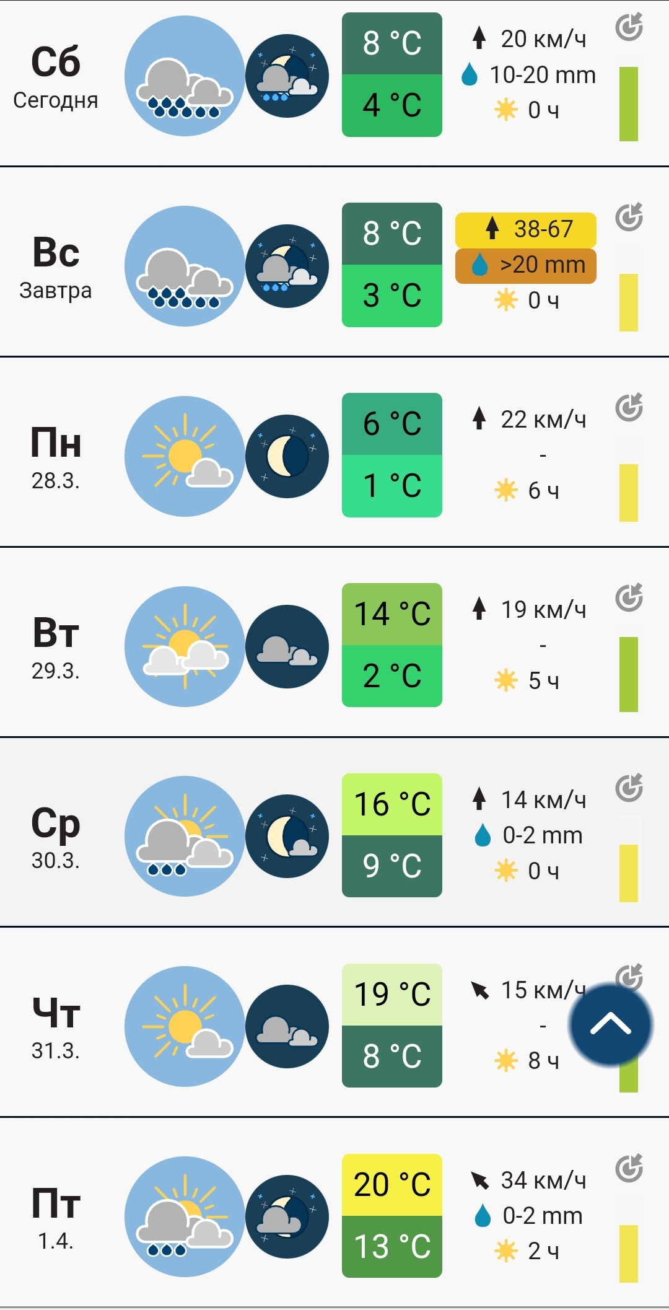Tap Monday's clear moon night icon
669x1310 pixels.
coord(287,457)
